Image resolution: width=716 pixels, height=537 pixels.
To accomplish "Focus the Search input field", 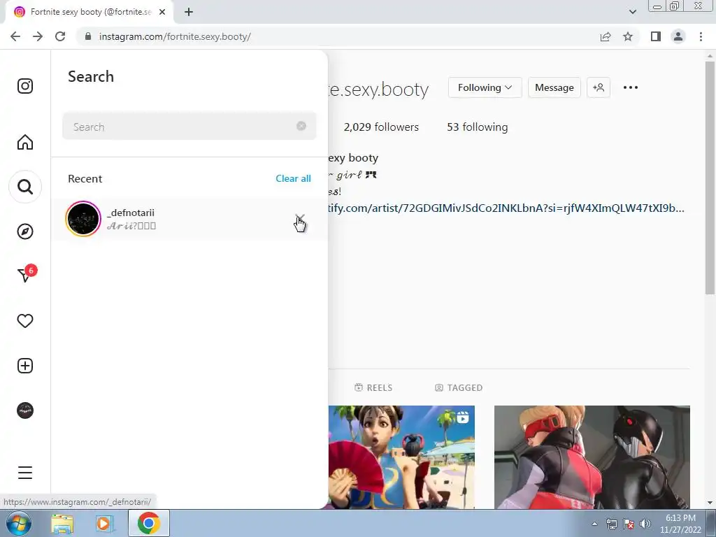I will coord(189,127).
